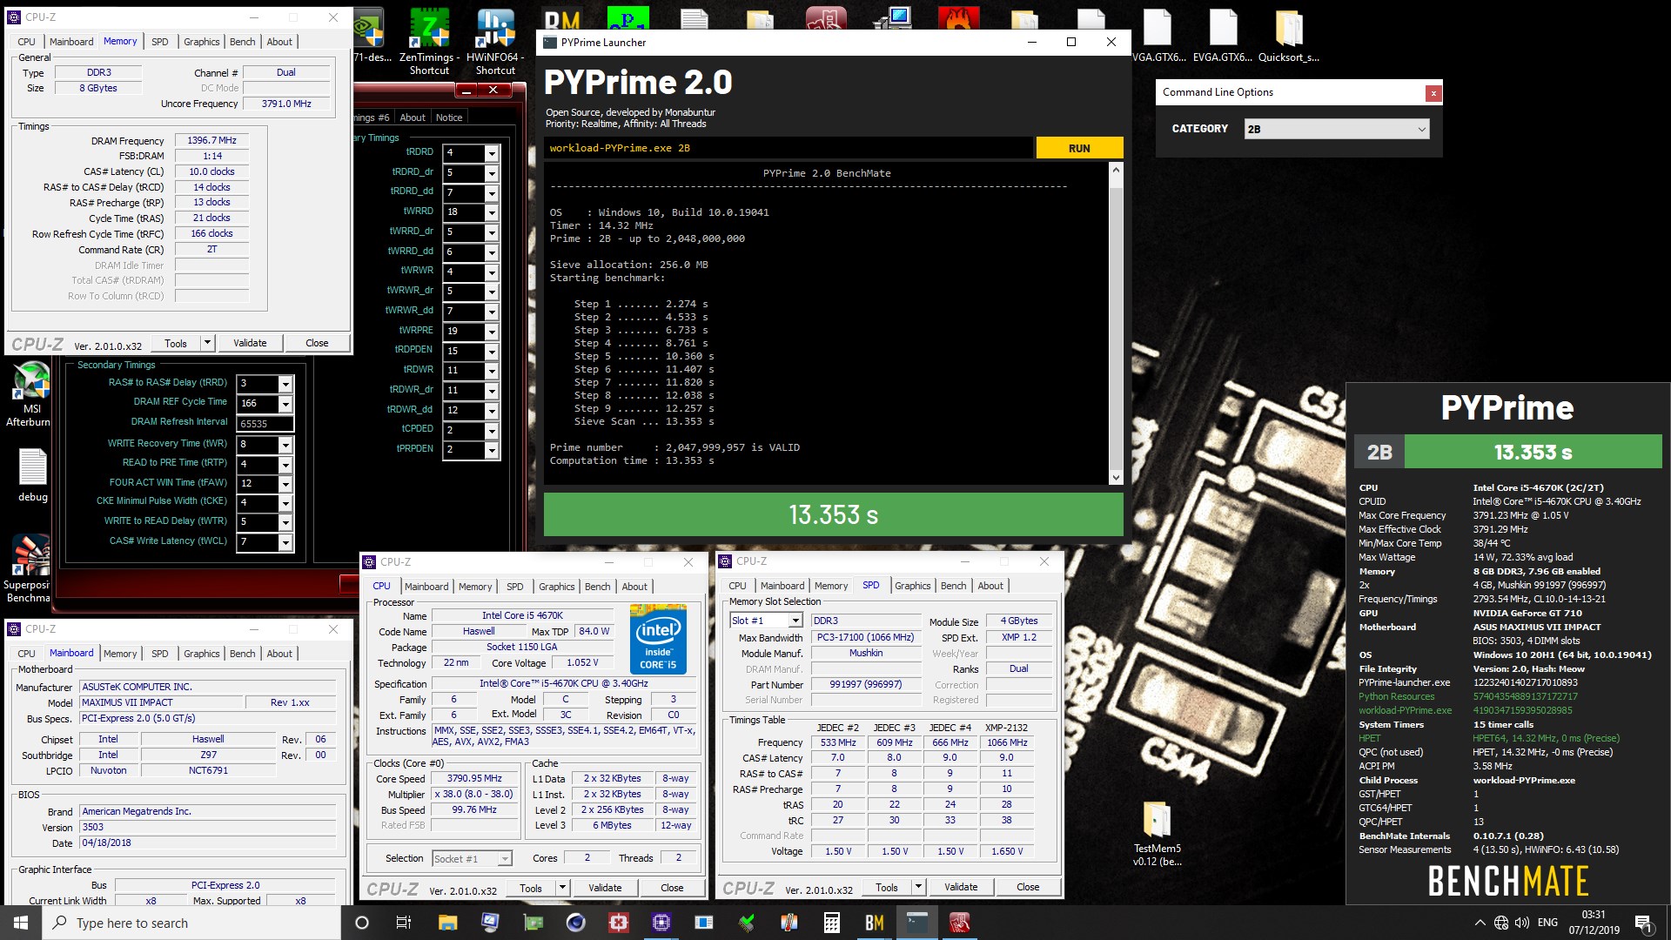
Task: Expand the Tools arrow in the CPU-Z Memory window
Action: coord(207,343)
